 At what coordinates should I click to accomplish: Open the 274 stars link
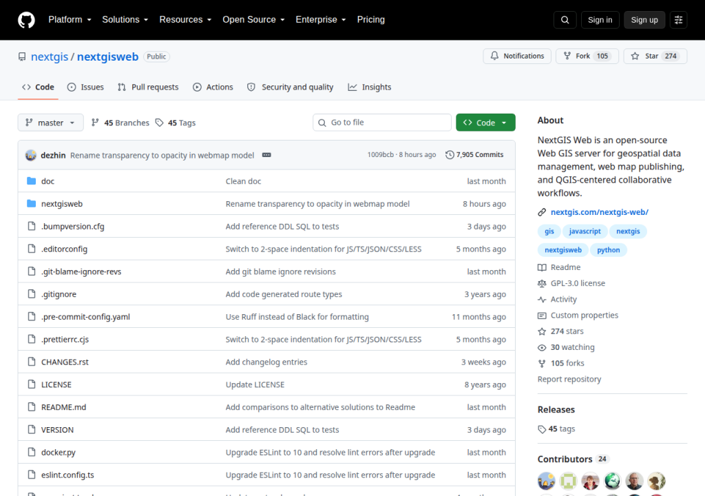pos(560,331)
